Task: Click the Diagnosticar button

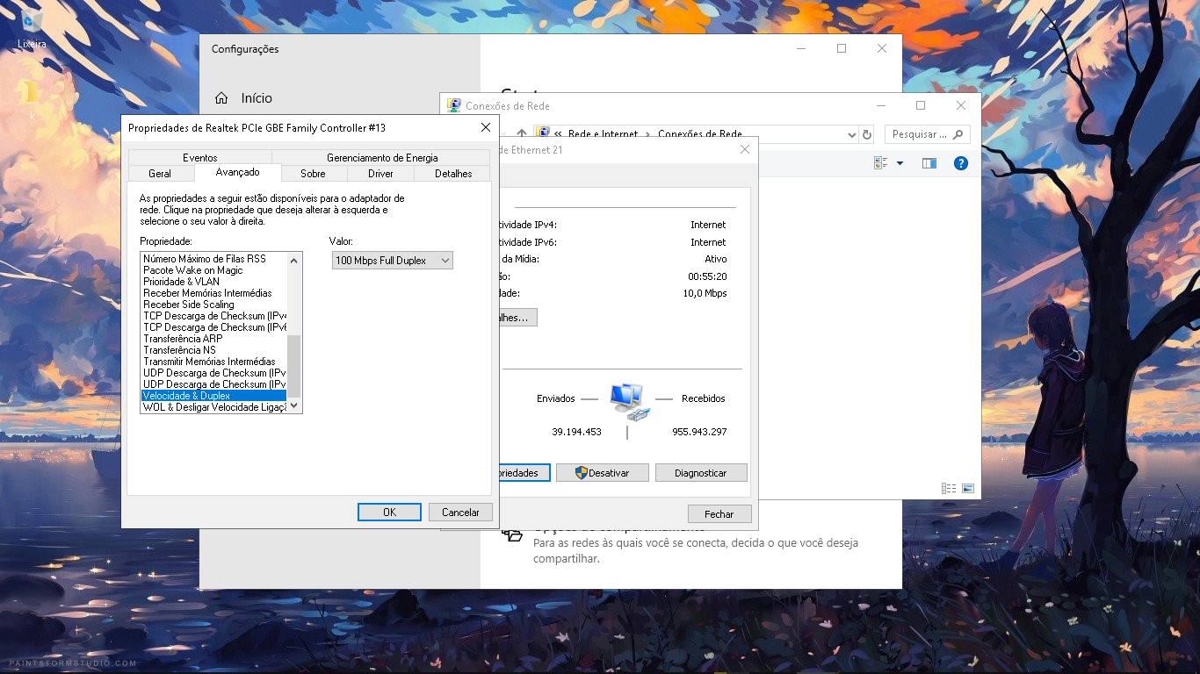Action: 701,472
